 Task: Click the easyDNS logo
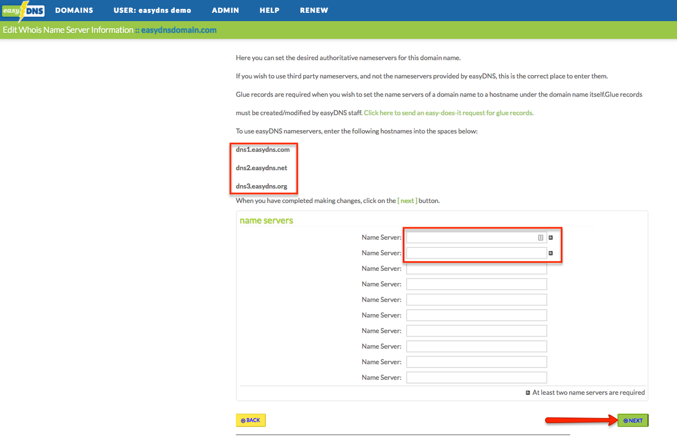pyautogui.click(x=24, y=11)
